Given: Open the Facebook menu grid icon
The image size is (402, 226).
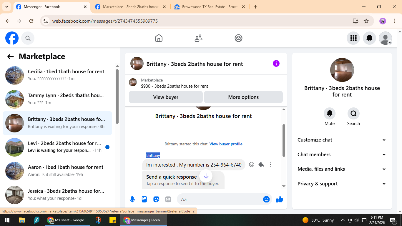Looking at the screenshot, I should tap(353, 38).
